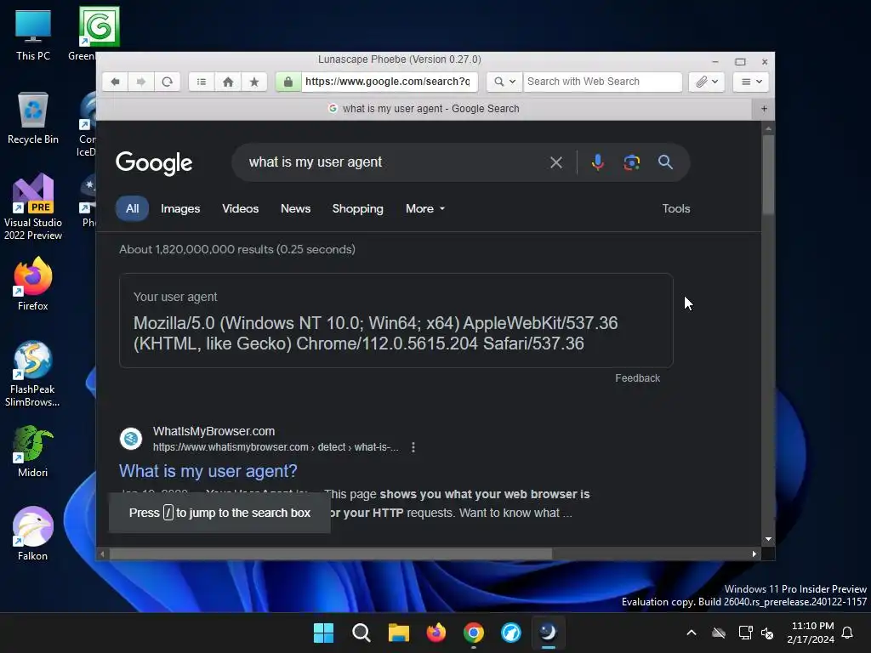The height and width of the screenshot is (653, 871).
Task: Reload the page with refresh icon
Action: [x=168, y=82]
